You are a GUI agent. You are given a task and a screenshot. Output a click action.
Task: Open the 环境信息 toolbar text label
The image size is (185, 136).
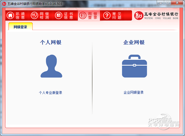point(20,16)
